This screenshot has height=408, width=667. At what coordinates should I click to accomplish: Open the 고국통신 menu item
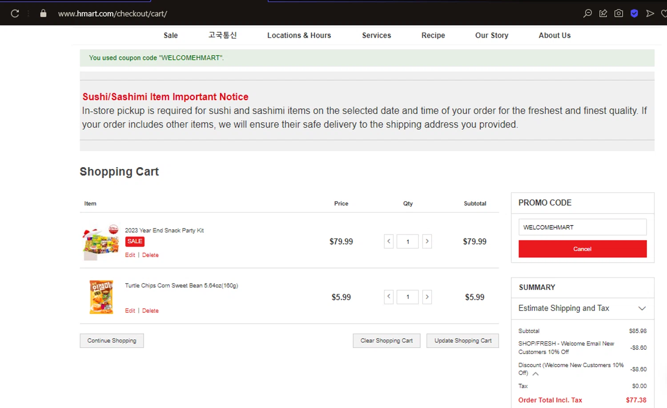(223, 35)
